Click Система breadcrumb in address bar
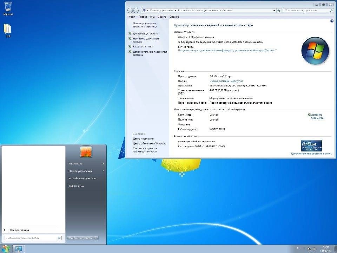Screen dimensions: 337x253 point(227,10)
